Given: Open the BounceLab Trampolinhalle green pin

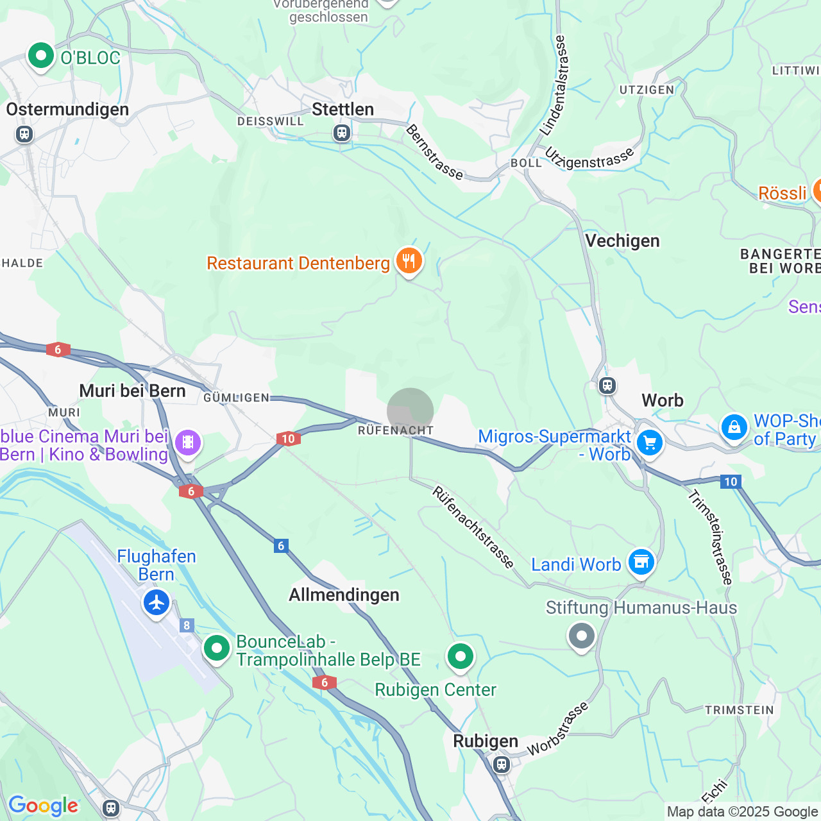Looking at the screenshot, I should (x=217, y=649).
